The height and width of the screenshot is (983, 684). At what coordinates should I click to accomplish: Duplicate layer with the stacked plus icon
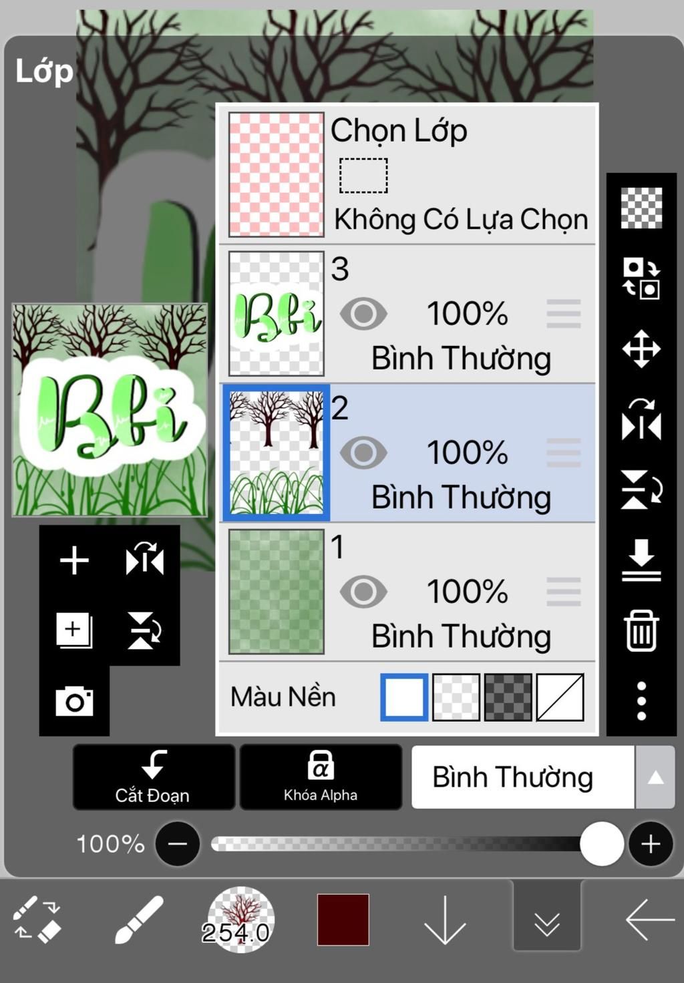(74, 630)
